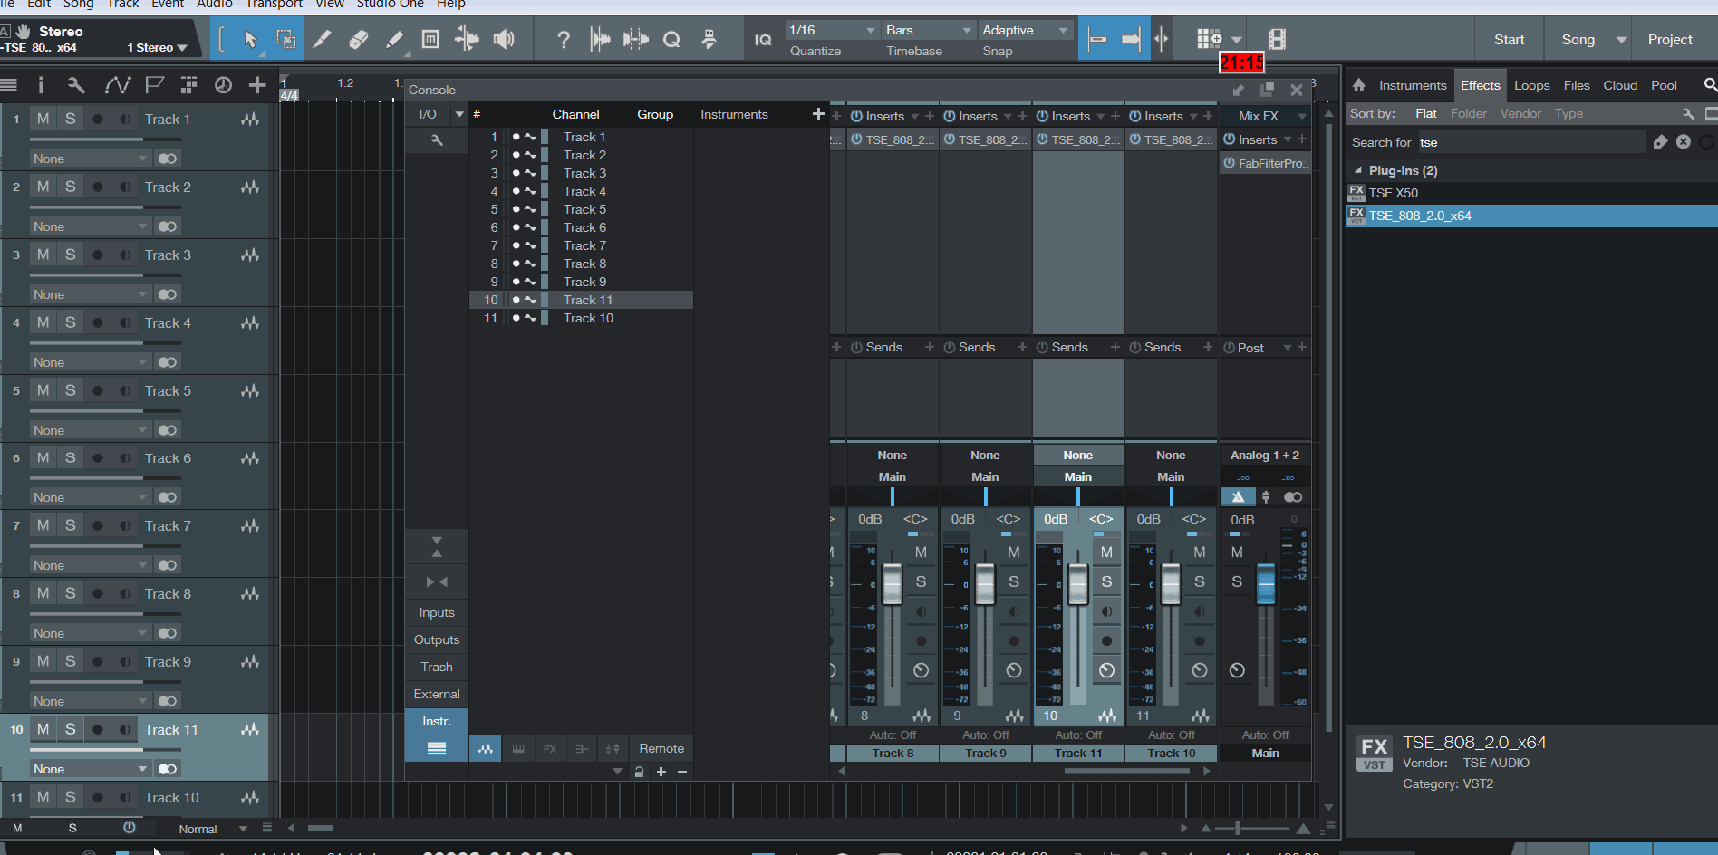This screenshot has width=1718, height=855.
Task: Open the inspector info icon
Action: [x=41, y=85]
